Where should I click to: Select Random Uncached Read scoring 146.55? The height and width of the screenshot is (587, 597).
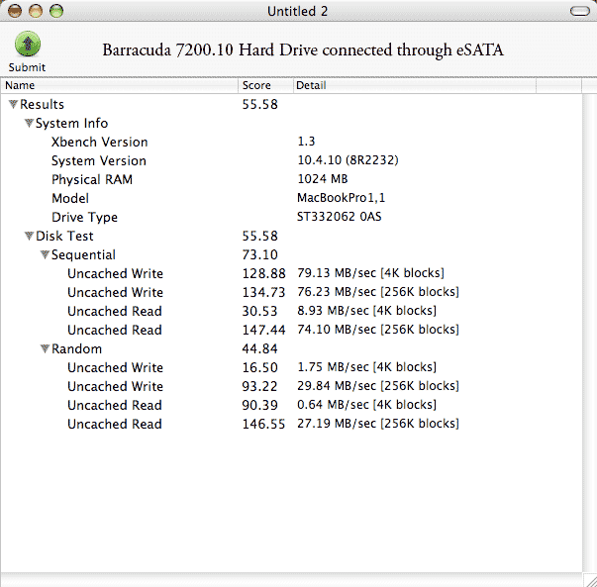point(291,424)
